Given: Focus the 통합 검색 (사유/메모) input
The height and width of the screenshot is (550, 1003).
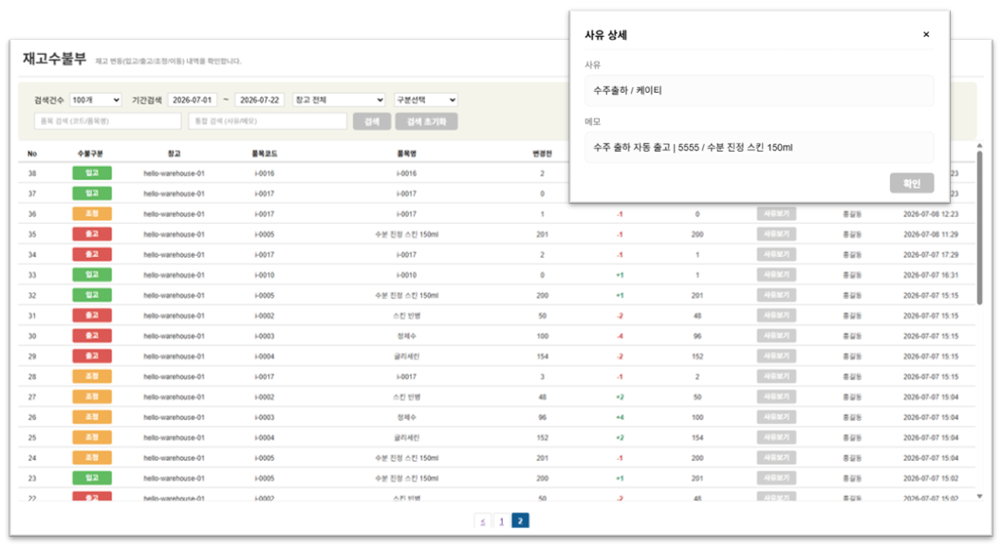Looking at the screenshot, I should pyautogui.click(x=268, y=120).
